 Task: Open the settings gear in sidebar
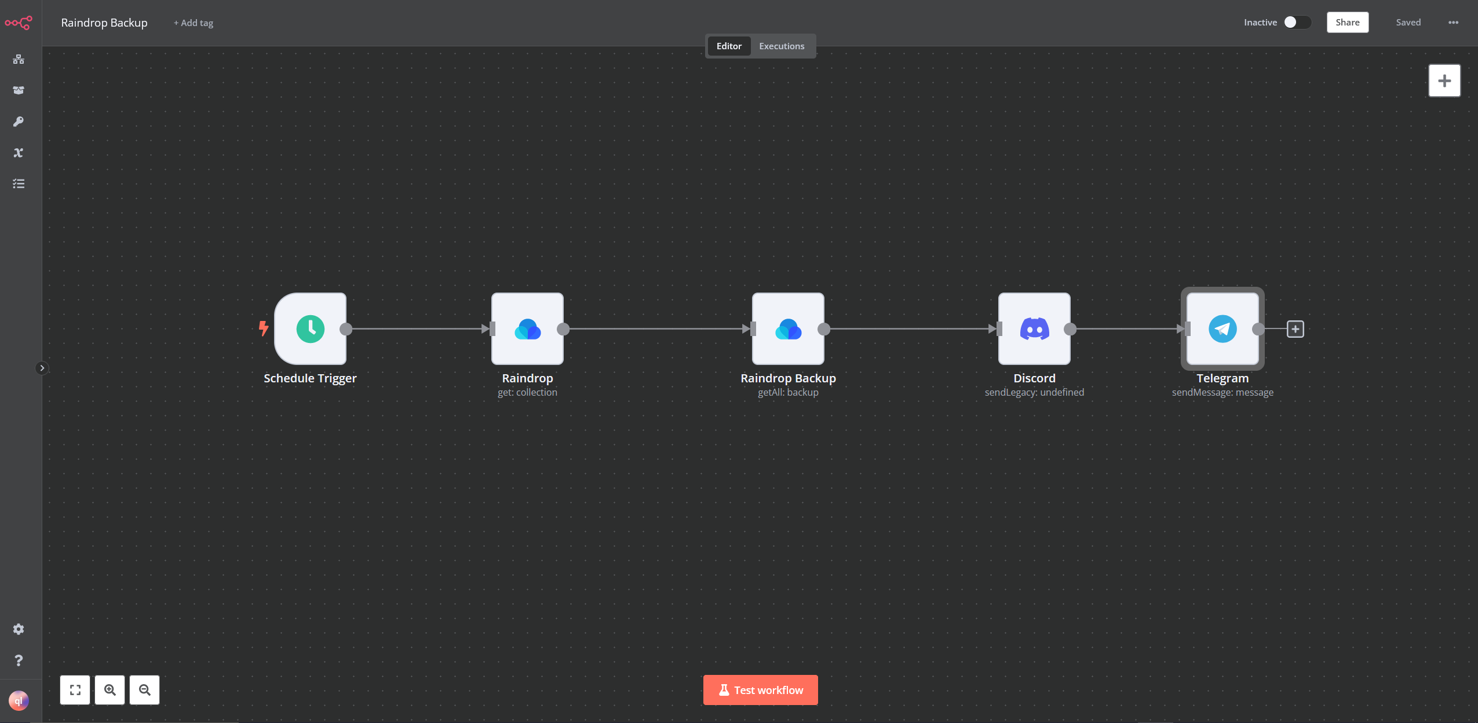pyautogui.click(x=19, y=629)
